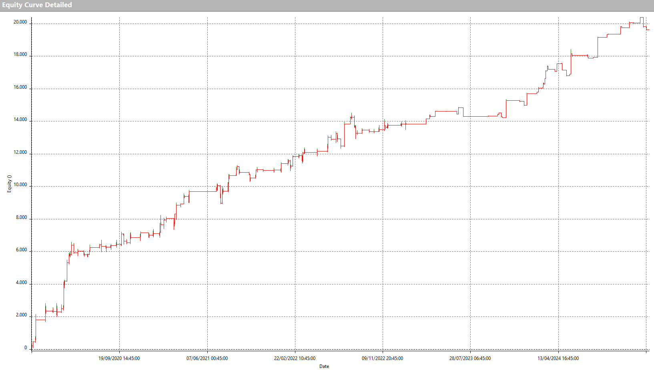This screenshot has height=370, width=654.
Task: Select the 2.000 y-axis tick label
Action: point(22,315)
